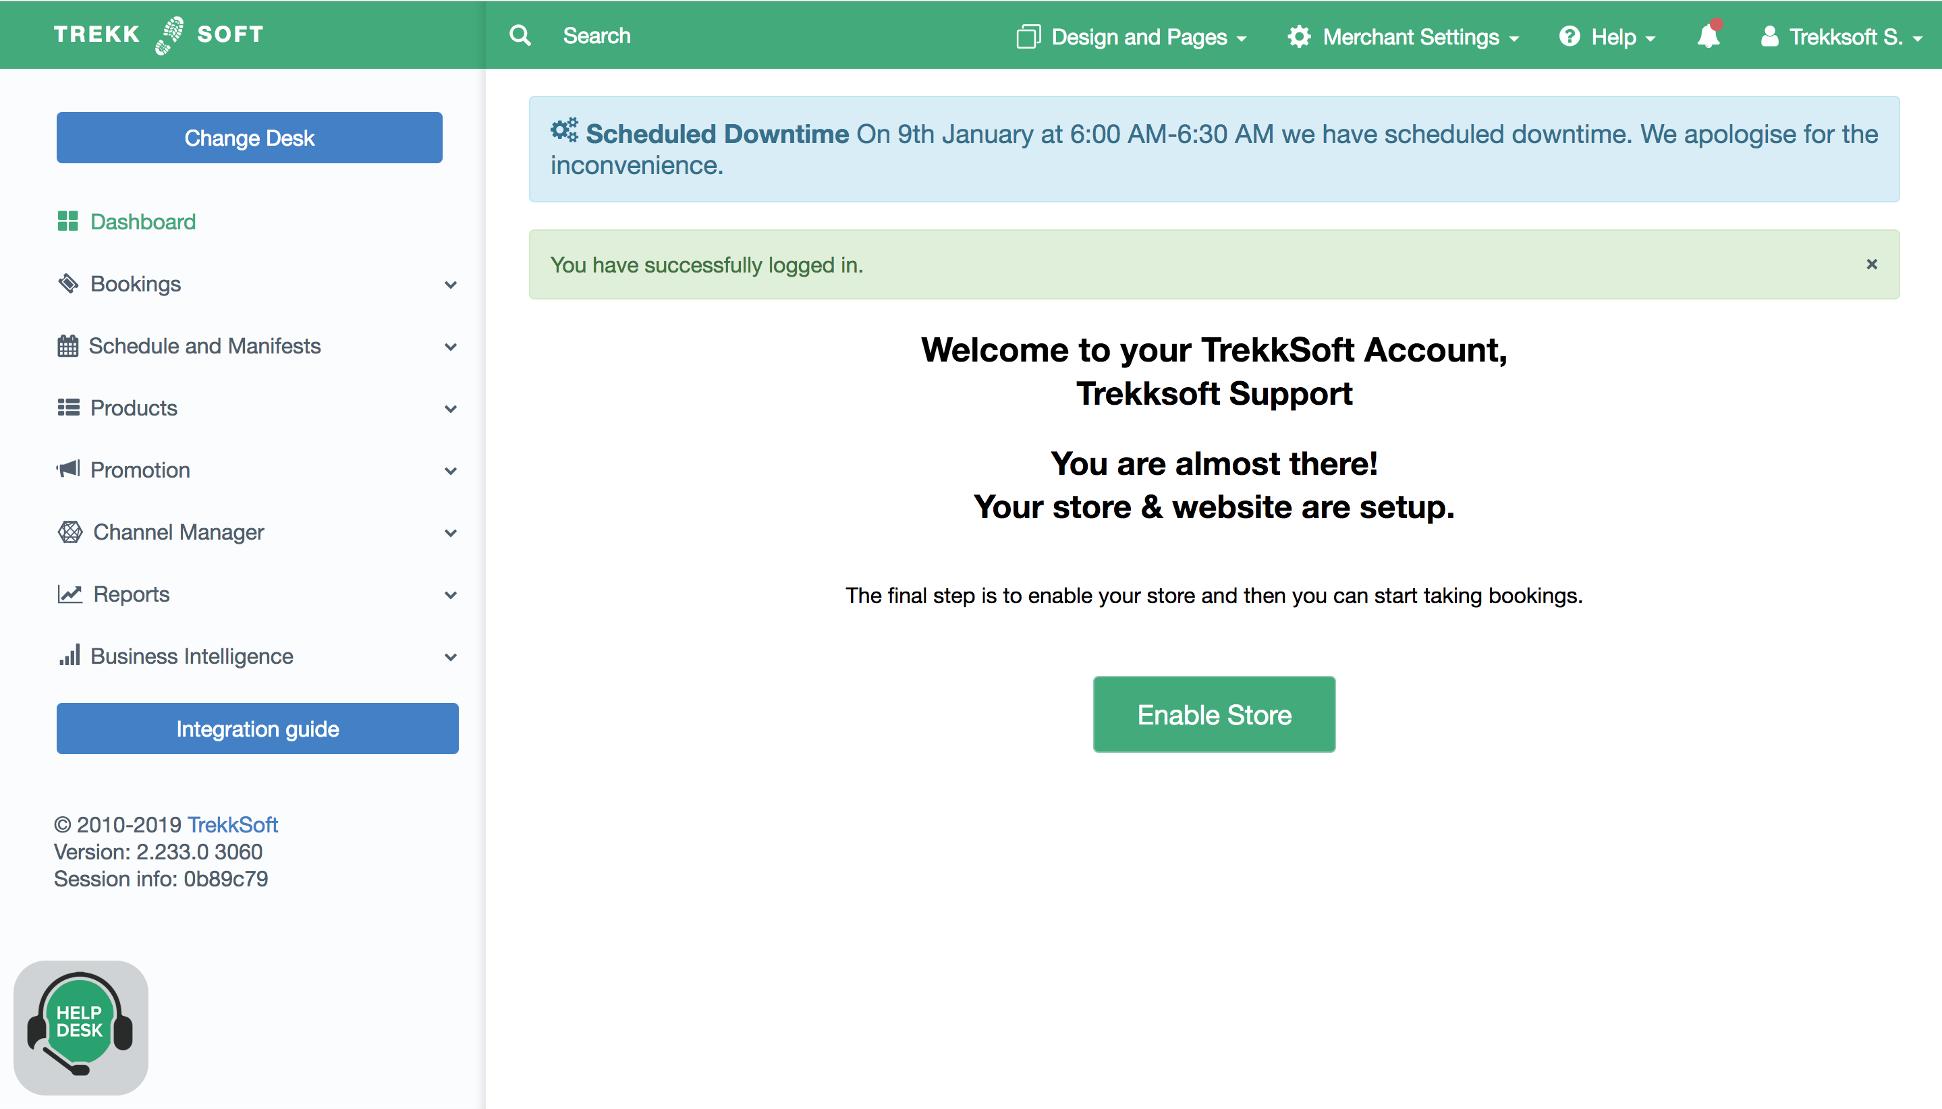
Task: Expand the Schedule and Manifests chevron
Action: point(450,347)
